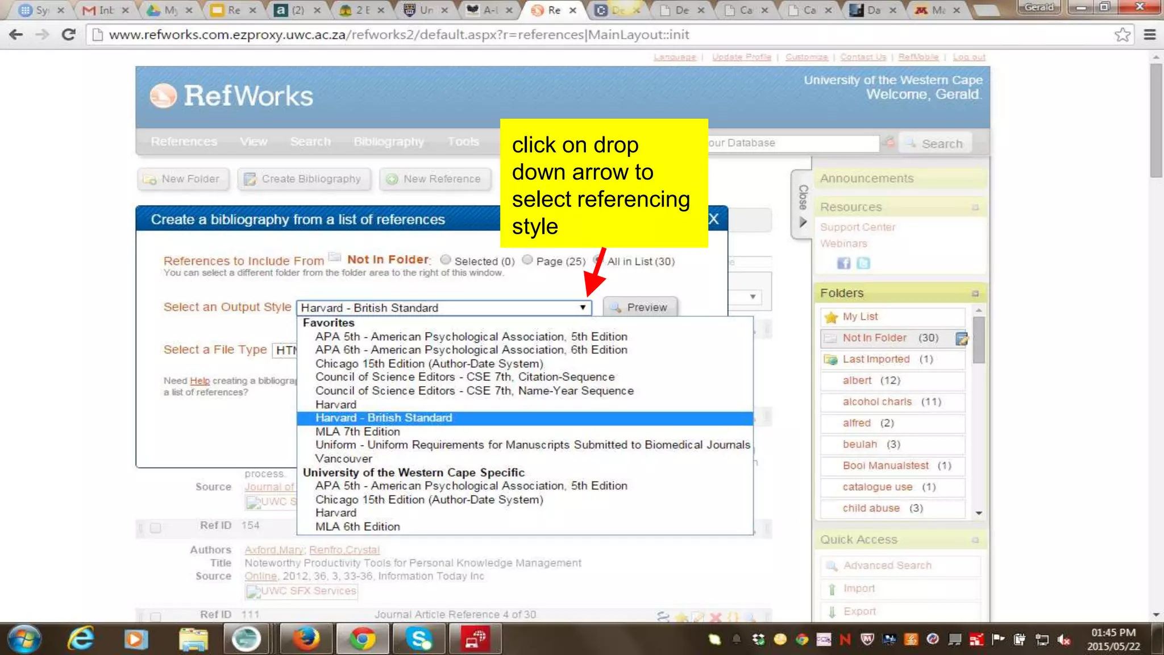This screenshot has width=1164, height=655.
Task: Click the Create Bibliography button
Action: coord(304,179)
